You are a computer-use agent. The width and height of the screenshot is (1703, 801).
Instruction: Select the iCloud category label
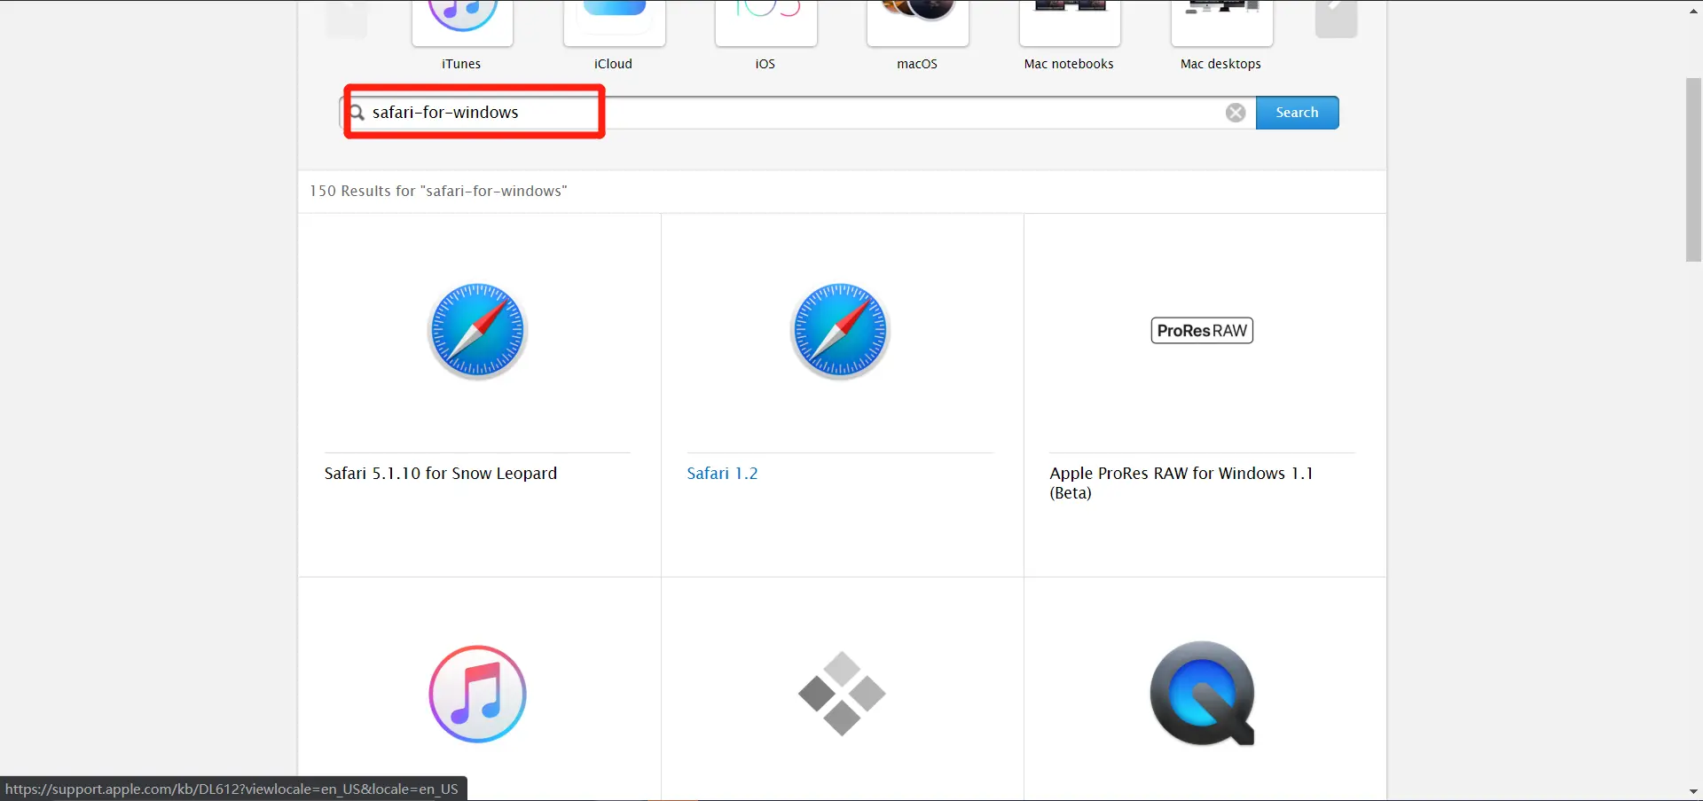pyautogui.click(x=613, y=64)
